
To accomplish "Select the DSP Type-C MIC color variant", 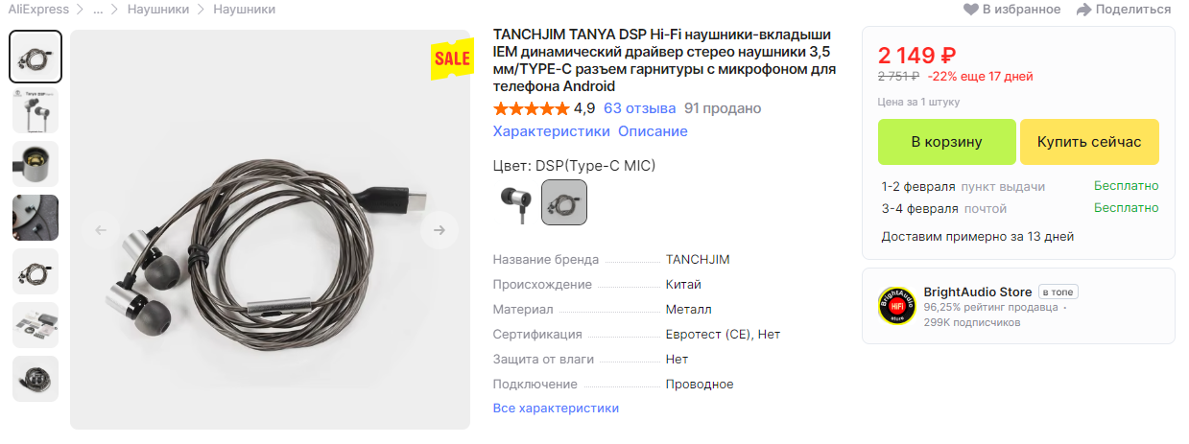I will pos(564,202).
